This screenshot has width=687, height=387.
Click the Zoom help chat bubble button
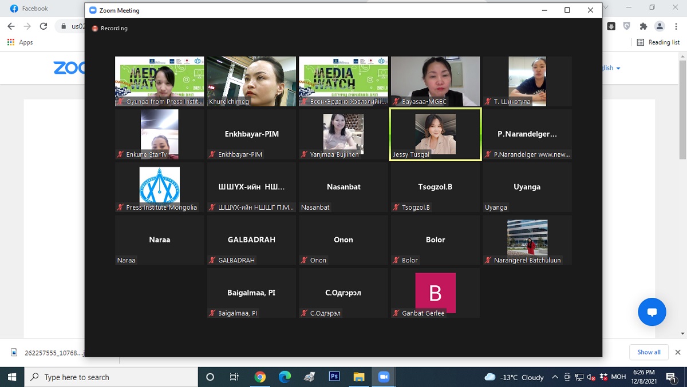[x=652, y=312]
